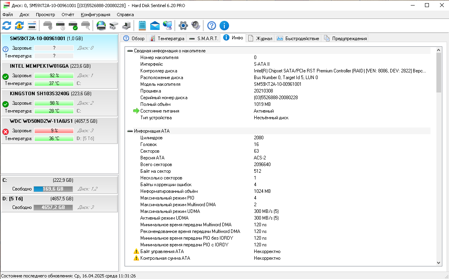Click the Версия ATA value ACS-2
The width and height of the screenshot is (449, 279).
click(260, 158)
